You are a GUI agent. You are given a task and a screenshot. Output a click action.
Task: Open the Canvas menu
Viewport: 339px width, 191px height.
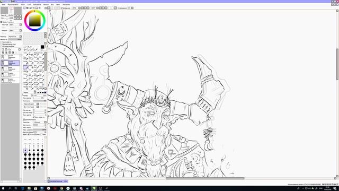pos(23,5)
